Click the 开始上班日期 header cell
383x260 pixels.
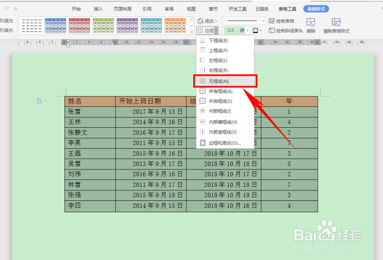[151, 101]
